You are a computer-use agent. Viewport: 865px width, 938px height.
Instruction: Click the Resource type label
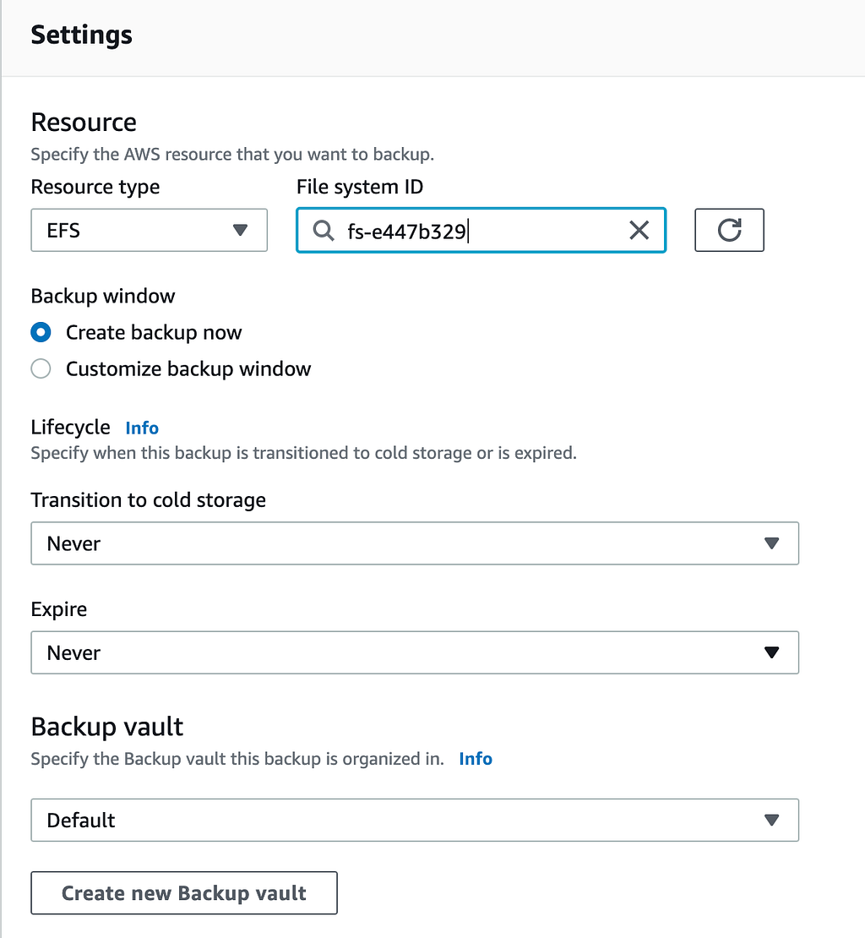point(95,188)
